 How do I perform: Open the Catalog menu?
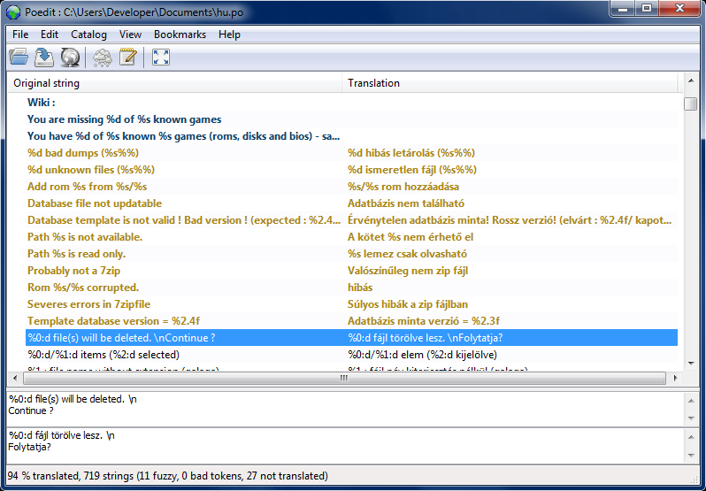(88, 35)
